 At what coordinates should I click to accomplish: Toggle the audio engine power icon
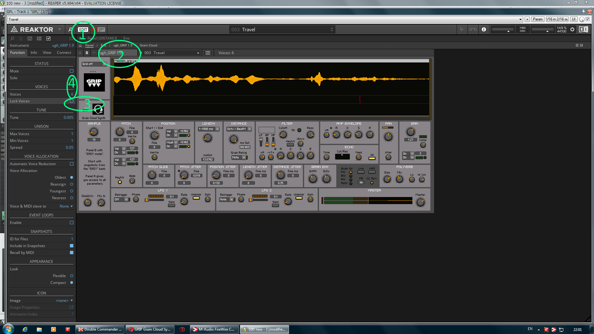pos(572,29)
